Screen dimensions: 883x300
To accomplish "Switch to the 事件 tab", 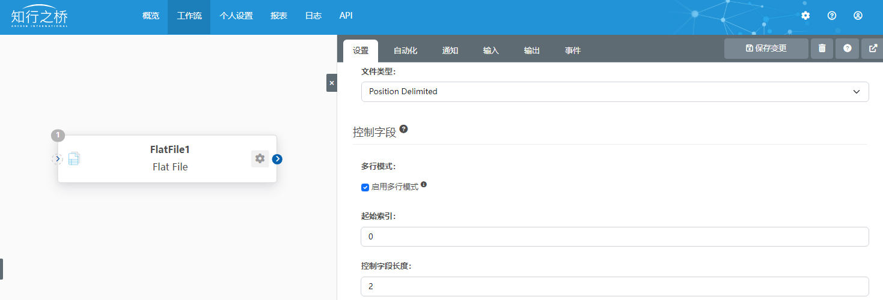I will [x=572, y=51].
